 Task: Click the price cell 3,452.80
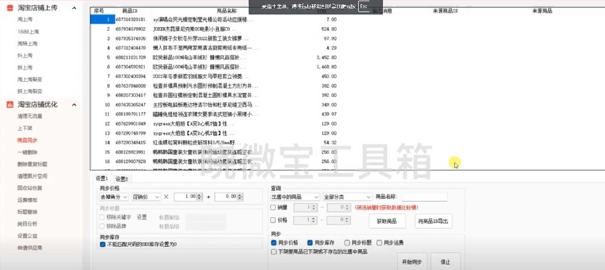coord(326,57)
